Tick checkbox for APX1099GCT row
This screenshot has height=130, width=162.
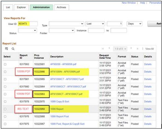(5, 87)
